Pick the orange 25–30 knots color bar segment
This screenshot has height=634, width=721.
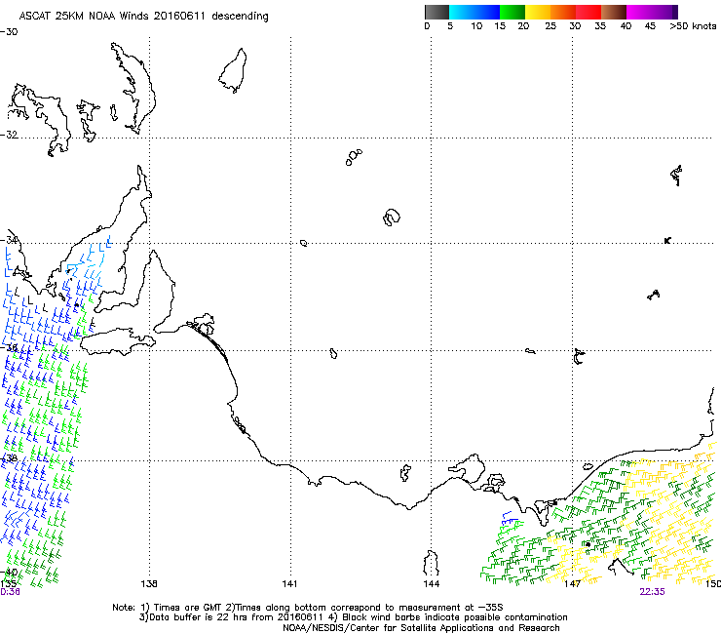pos(563,12)
